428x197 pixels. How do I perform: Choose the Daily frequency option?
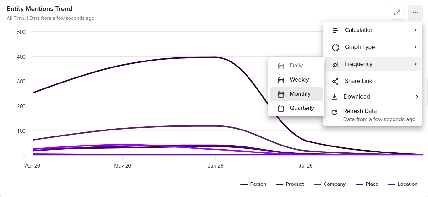pos(296,66)
